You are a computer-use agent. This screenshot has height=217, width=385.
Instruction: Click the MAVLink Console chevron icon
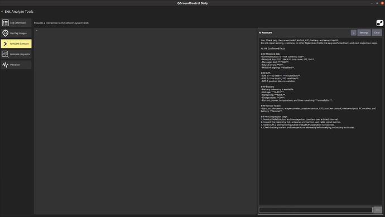point(5,44)
